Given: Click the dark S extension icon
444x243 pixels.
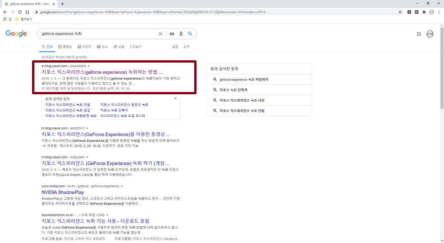Looking at the screenshot, I should [417, 12].
